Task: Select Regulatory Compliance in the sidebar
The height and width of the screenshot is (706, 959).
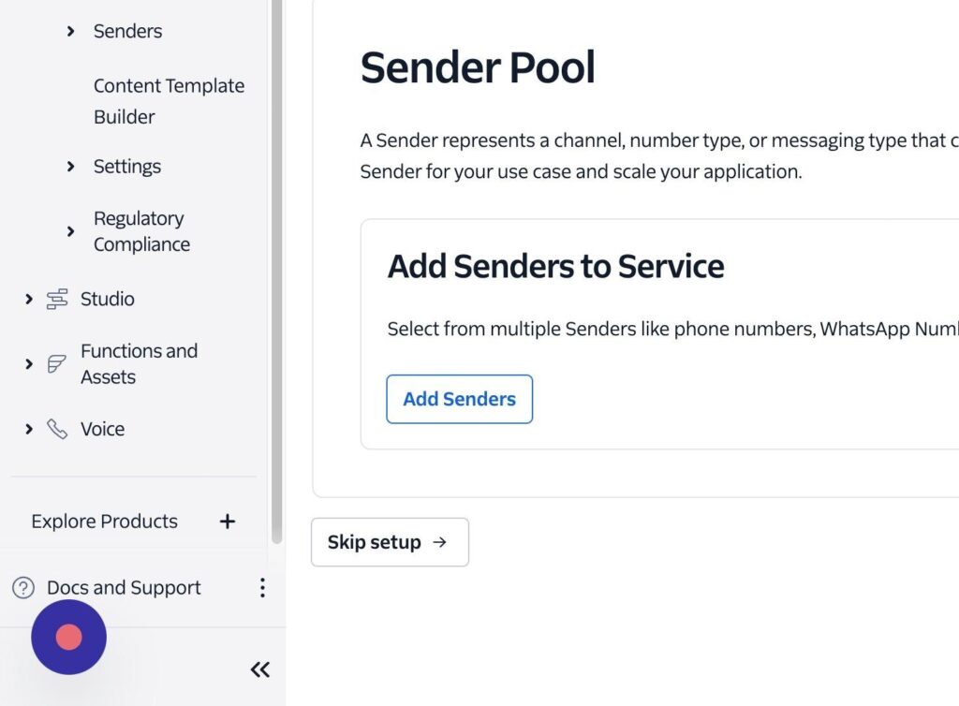Action: (x=141, y=231)
